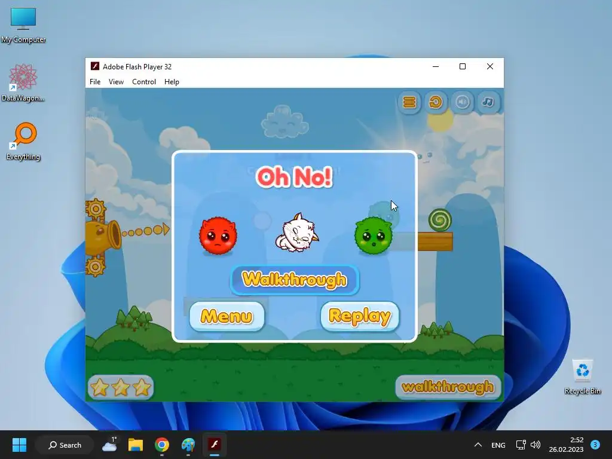612x459 pixels.
Task: Click the red fuzzy ball character
Action: (x=218, y=235)
